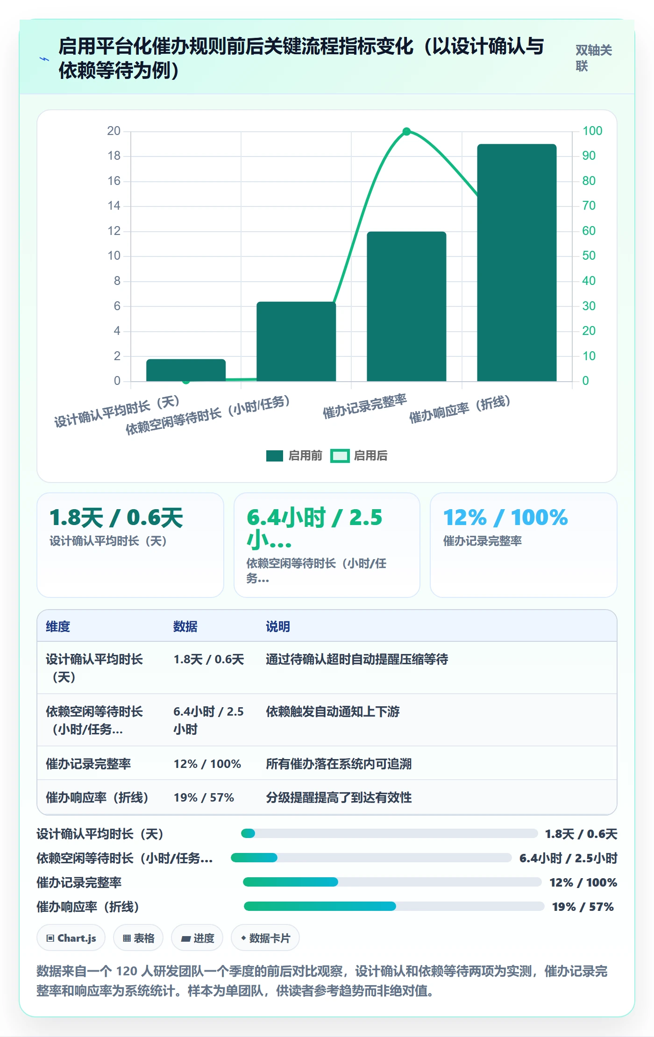
Task: Click the 数据卡片 tag
Action: click(x=265, y=938)
